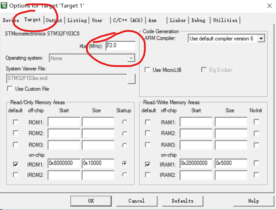Check the IROM2 default checkbox
The image size is (276, 210).
(x=16, y=175)
